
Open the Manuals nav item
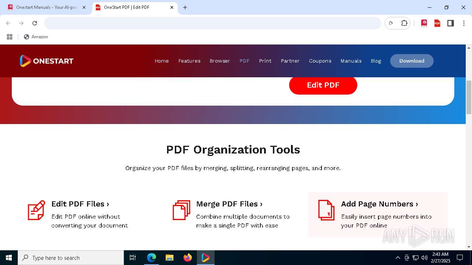[x=351, y=61]
